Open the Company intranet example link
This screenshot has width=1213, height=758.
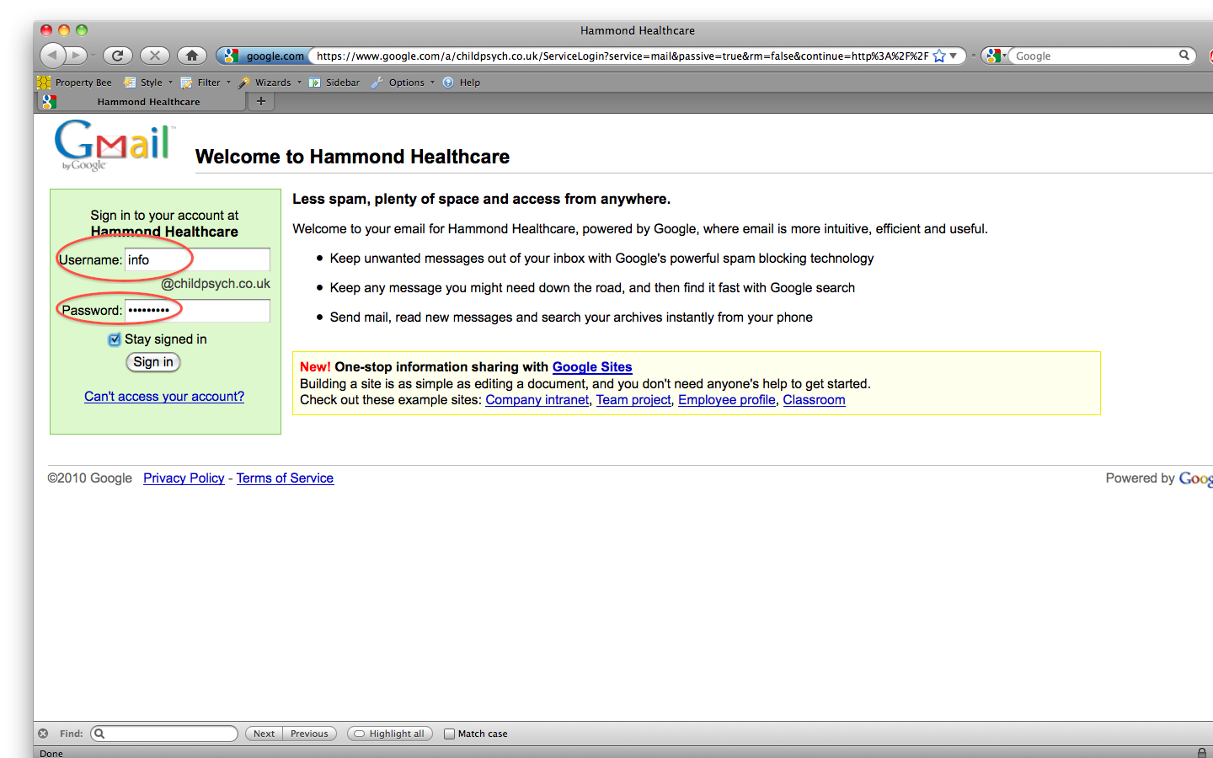click(537, 400)
